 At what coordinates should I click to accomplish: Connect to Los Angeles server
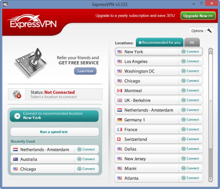pyautogui.click(x=190, y=61)
